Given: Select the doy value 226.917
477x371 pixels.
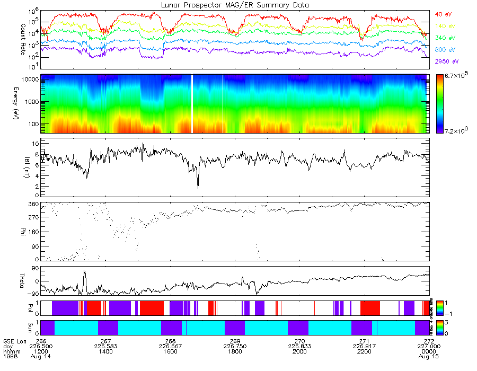Looking at the screenshot, I should [364, 347].
